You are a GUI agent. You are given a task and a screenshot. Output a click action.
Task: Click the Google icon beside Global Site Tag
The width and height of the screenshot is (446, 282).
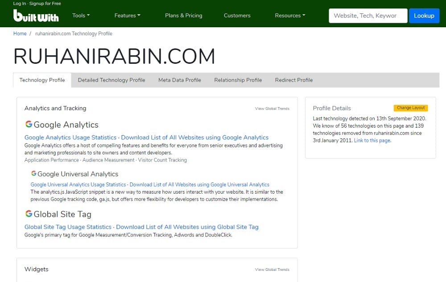[x=28, y=213]
